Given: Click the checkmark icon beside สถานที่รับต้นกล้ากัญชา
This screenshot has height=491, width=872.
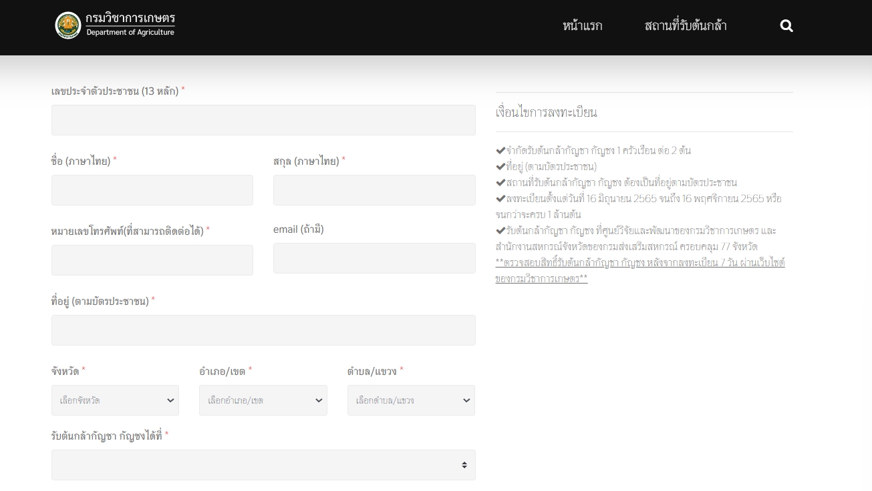Looking at the screenshot, I should [x=500, y=182].
